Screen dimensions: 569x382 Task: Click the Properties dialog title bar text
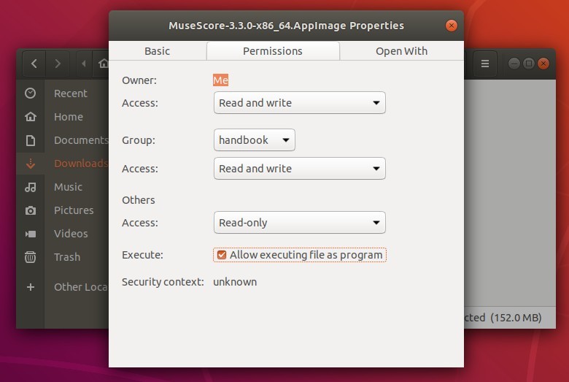(286, 26)
